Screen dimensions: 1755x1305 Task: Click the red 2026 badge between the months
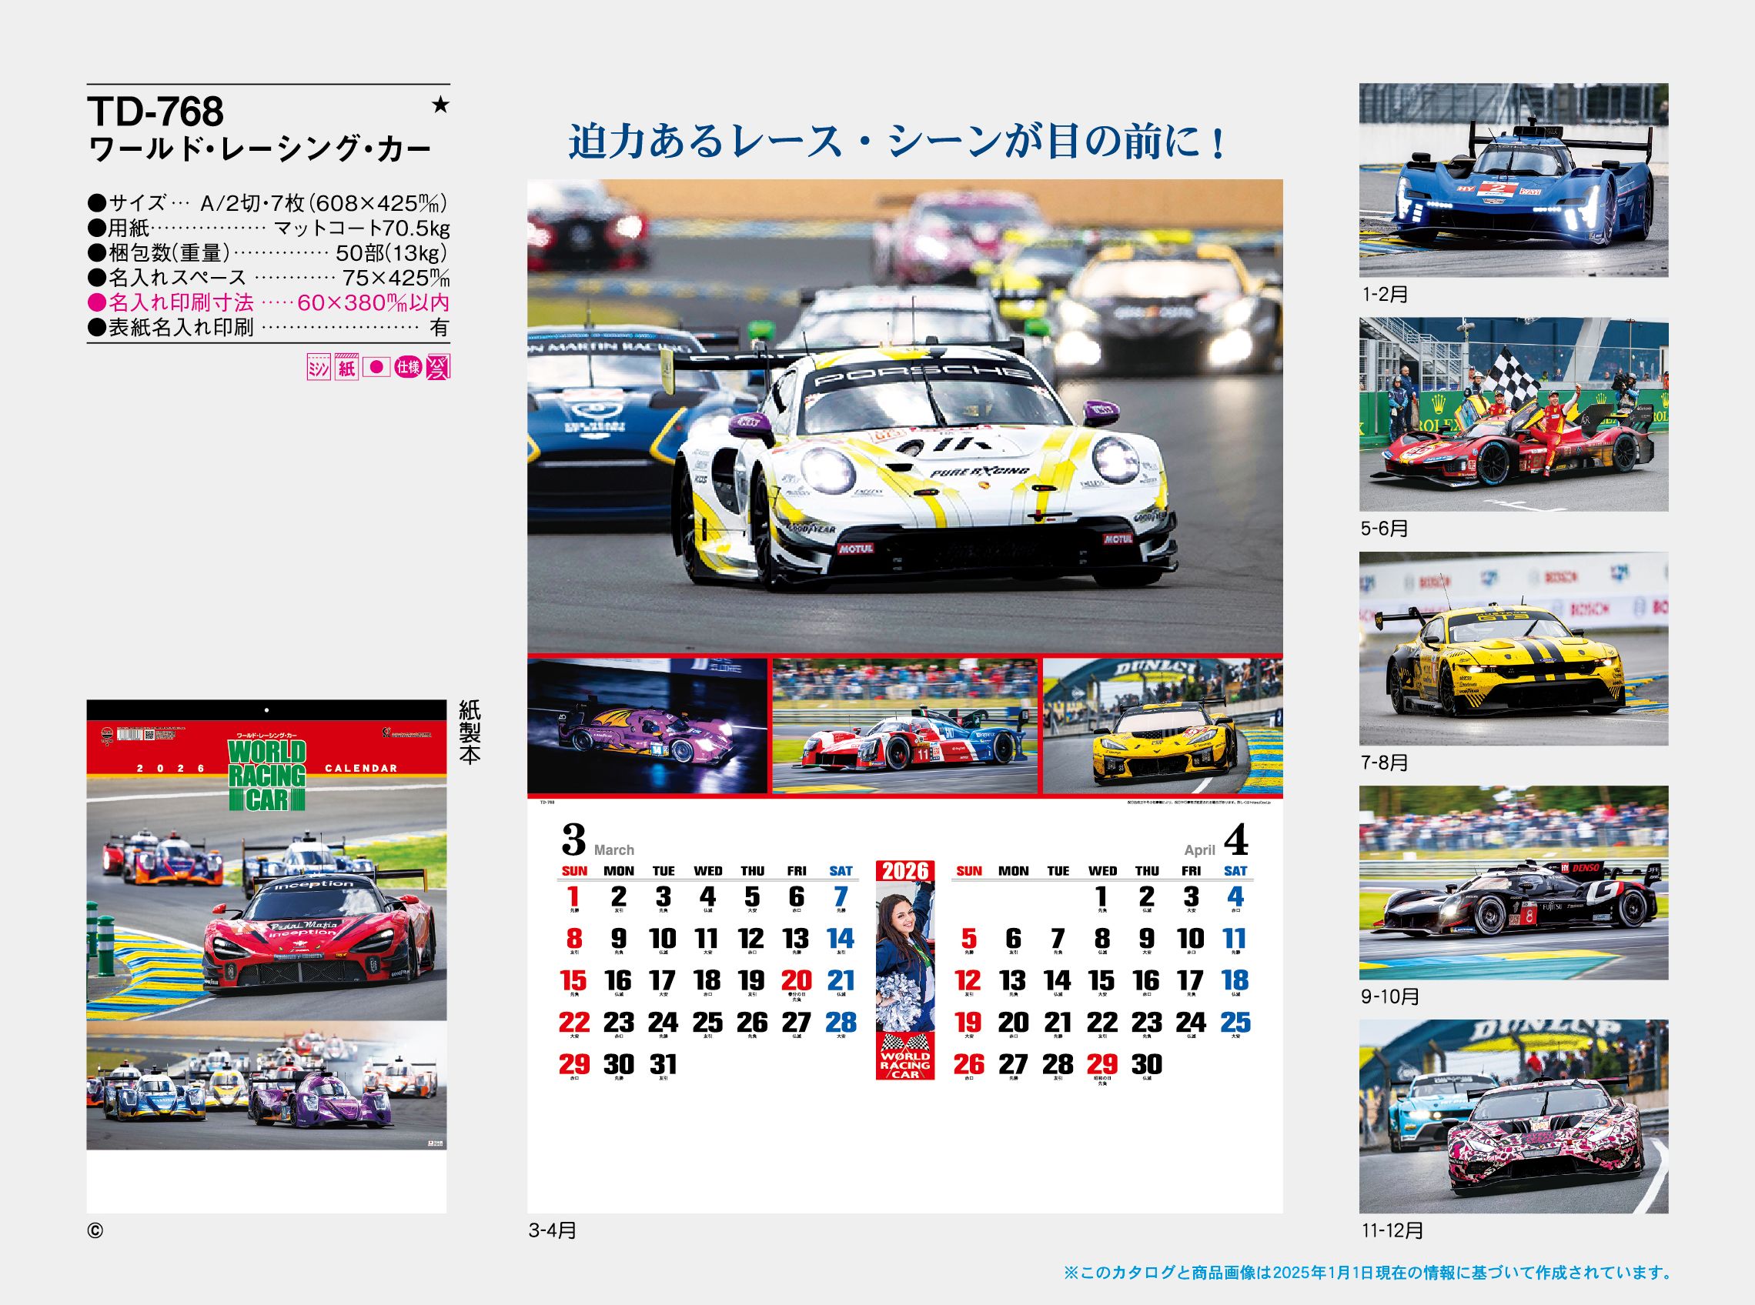pos(904,871)
